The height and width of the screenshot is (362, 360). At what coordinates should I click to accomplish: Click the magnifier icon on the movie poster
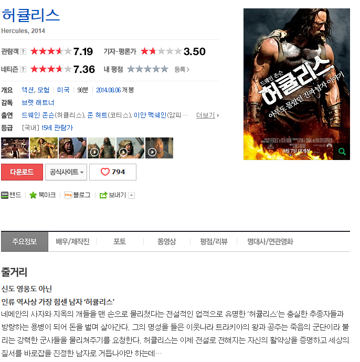click(x=342, y=152)
